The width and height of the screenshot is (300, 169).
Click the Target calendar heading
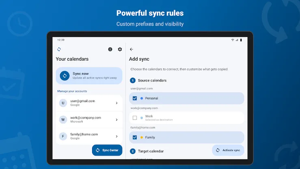151,151
